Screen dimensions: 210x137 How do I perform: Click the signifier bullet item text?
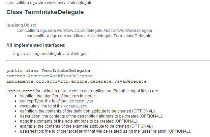pos(58,96)
